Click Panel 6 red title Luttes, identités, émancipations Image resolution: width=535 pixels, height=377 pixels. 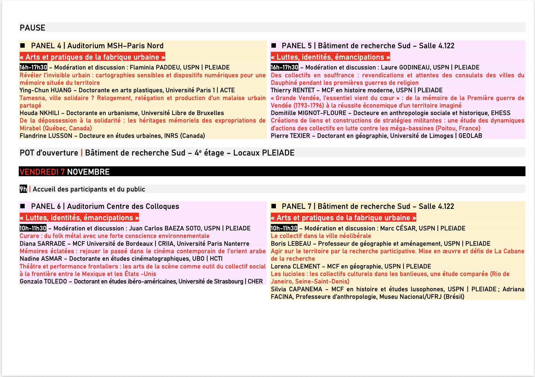point(79,218)
